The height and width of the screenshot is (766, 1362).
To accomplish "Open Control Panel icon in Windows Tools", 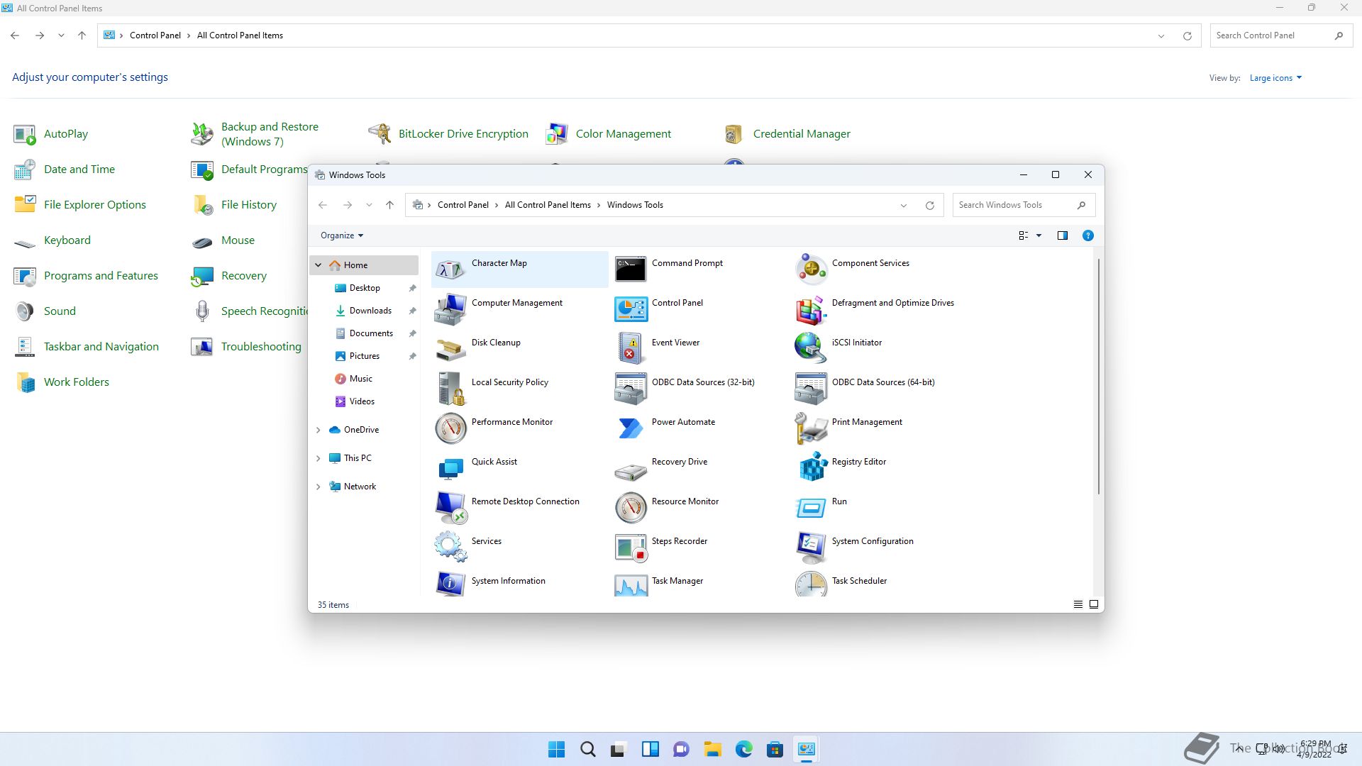I will click(x=631, y=309).
